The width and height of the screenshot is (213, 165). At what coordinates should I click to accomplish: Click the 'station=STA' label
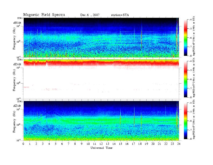coord(120,15)
